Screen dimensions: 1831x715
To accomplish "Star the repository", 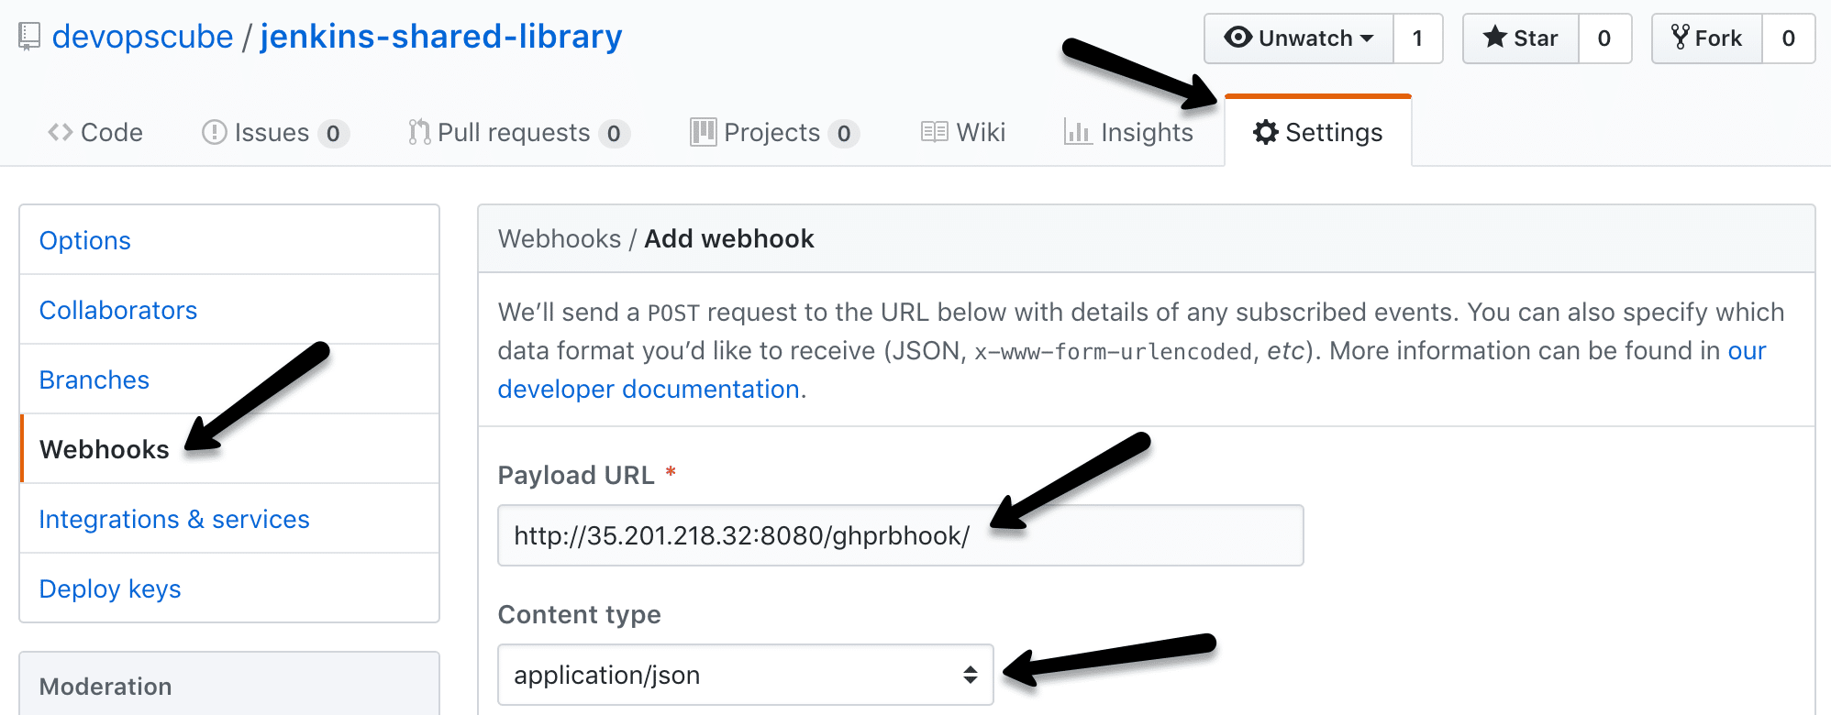I will (1521, 38).
